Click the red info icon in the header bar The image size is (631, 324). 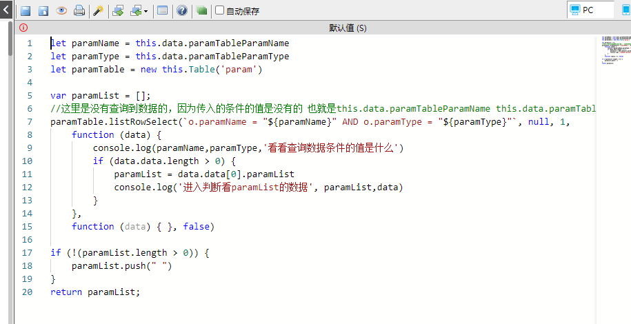[23, 28]
